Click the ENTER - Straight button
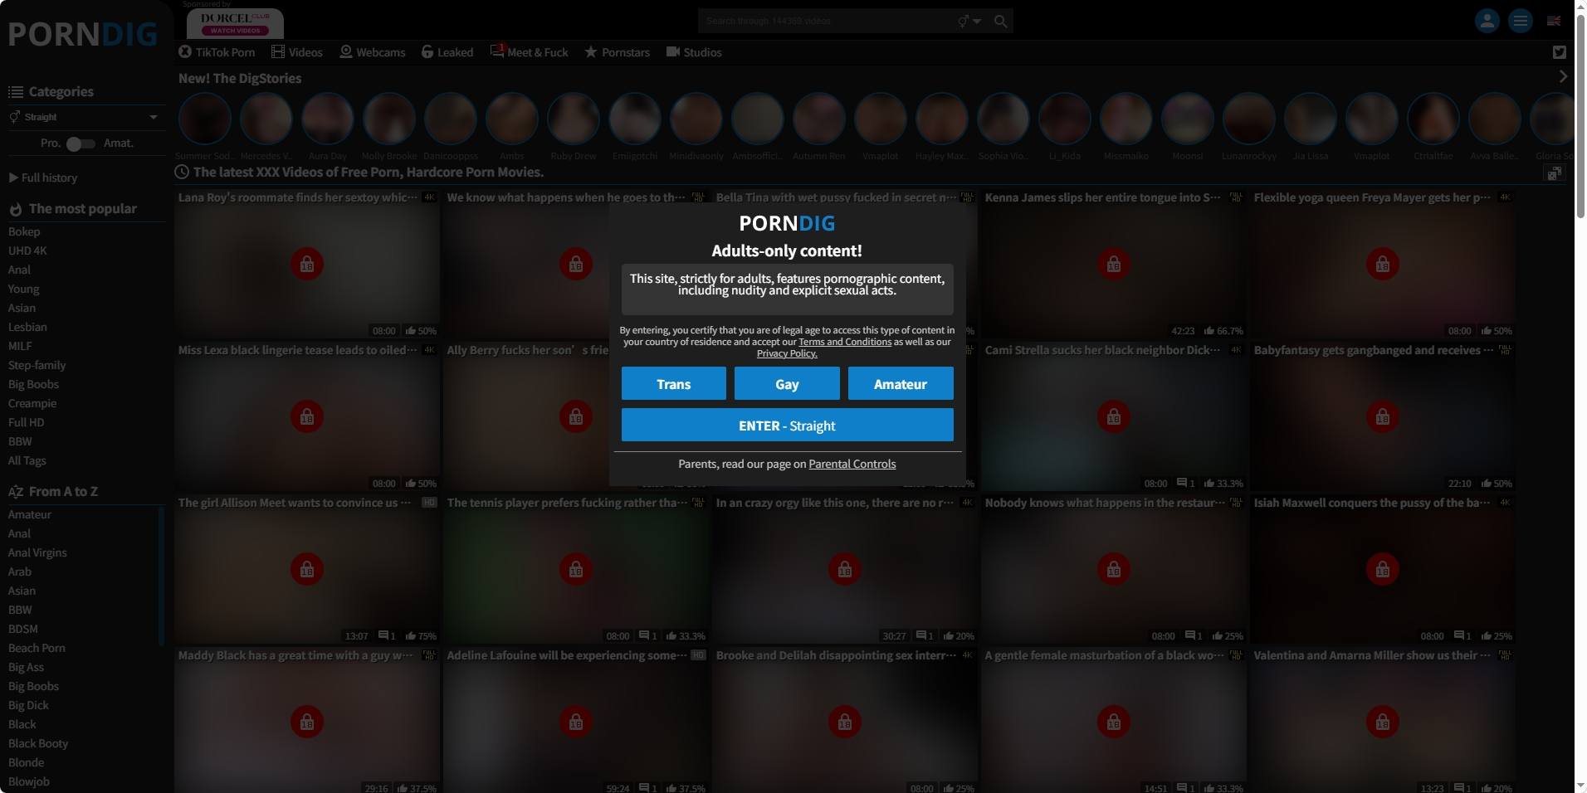The image size is (1587, 793). pyautogui.click(x=787, y=426)
